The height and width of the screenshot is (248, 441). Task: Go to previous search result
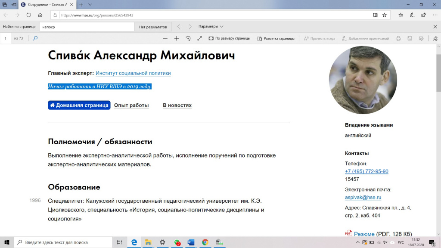[x=179, y=26]
